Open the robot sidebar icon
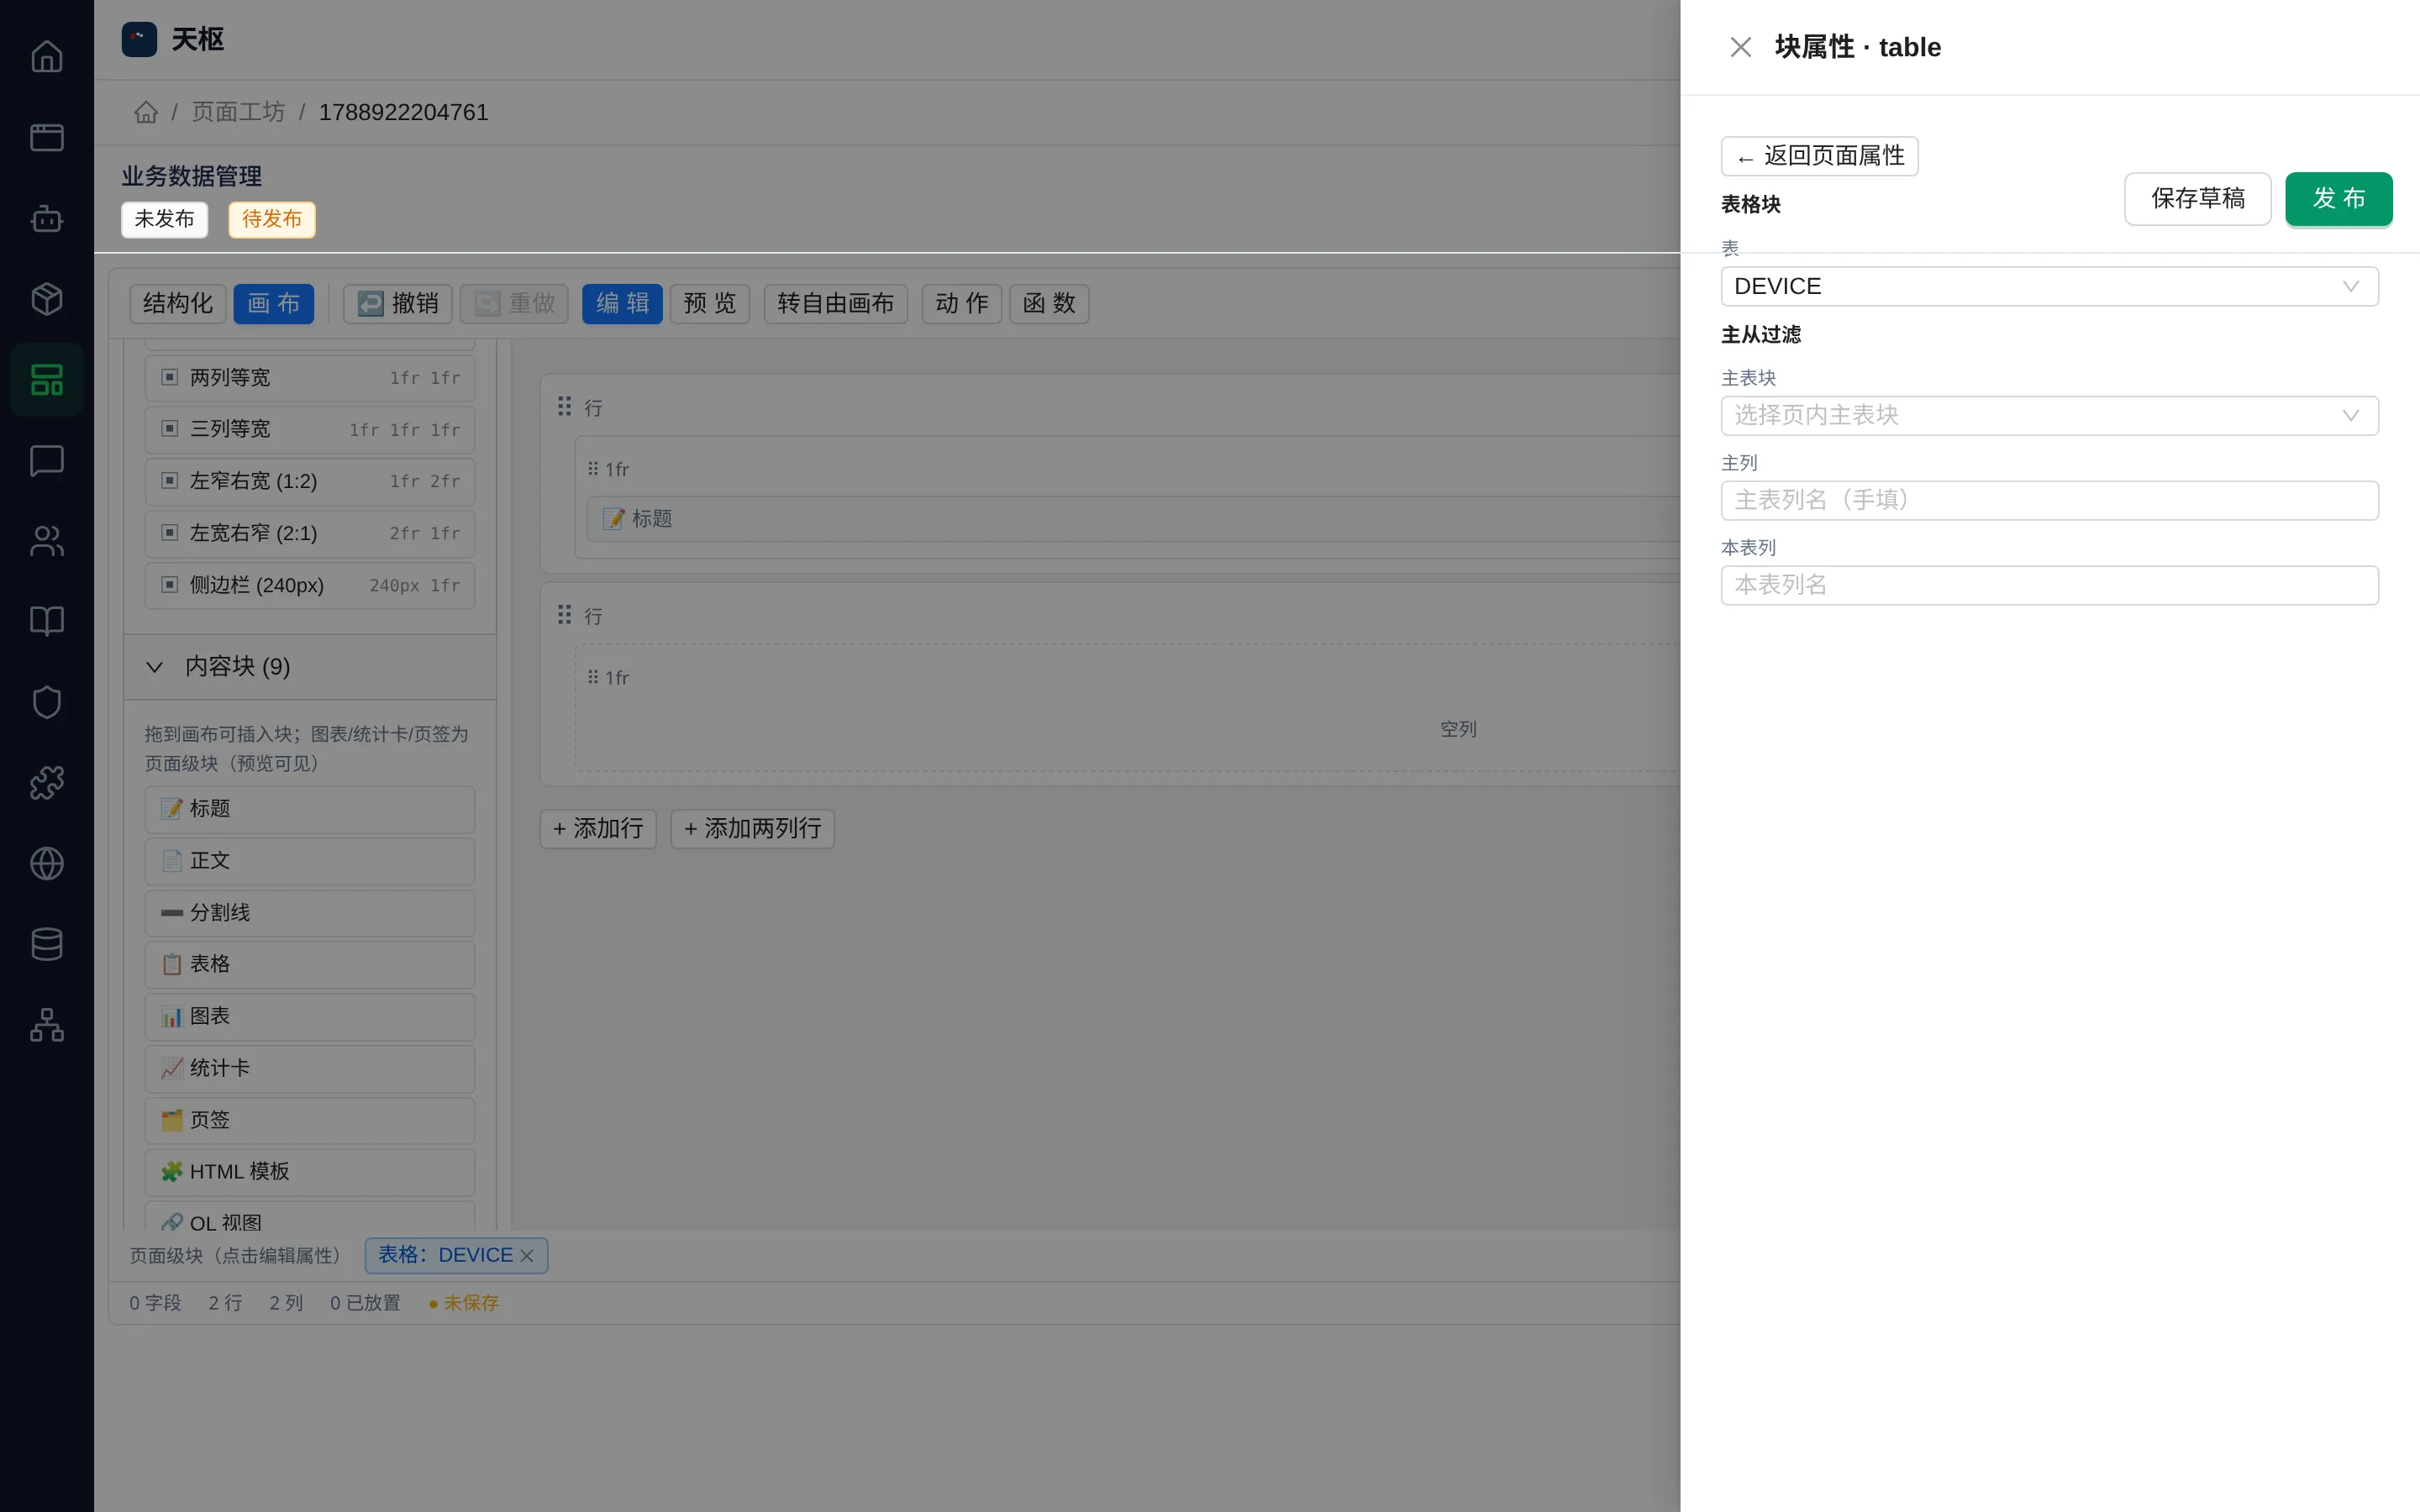Image resolution: width=2420 pixels, height=1512 pixels. [47, 218]
